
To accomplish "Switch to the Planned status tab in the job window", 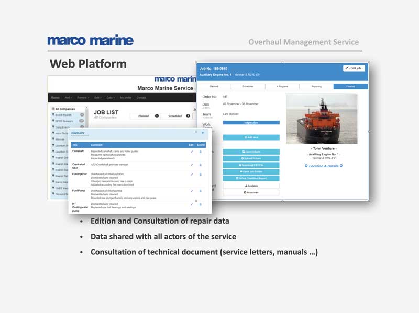I will coord(214,86).
